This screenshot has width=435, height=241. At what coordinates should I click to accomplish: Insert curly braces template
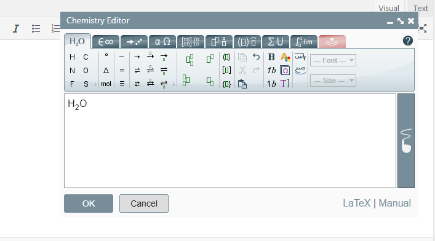pyautogui.click(x=226, y=84)
